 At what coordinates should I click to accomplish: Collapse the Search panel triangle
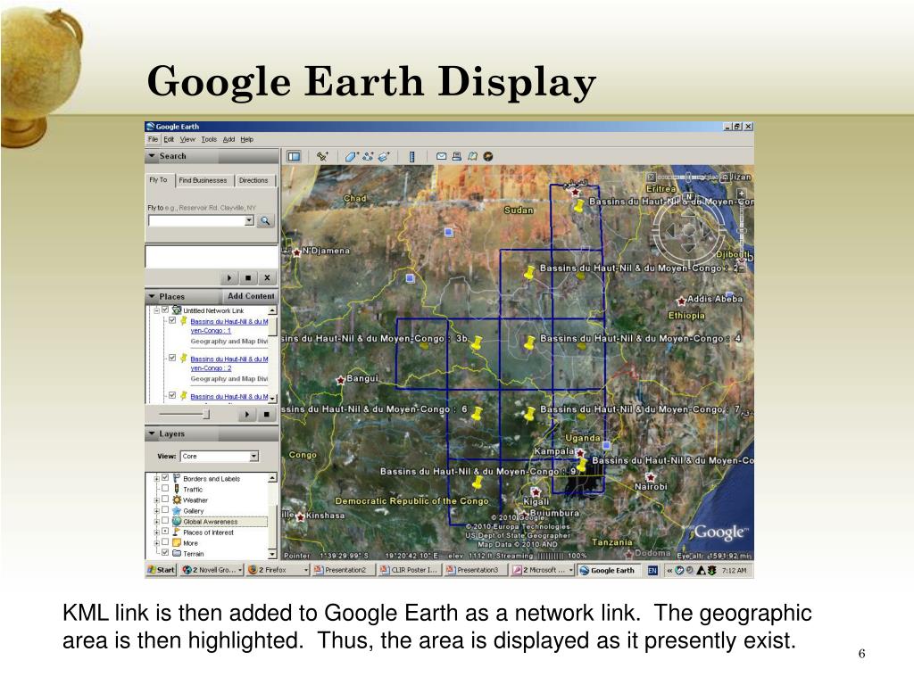point(152,156)
